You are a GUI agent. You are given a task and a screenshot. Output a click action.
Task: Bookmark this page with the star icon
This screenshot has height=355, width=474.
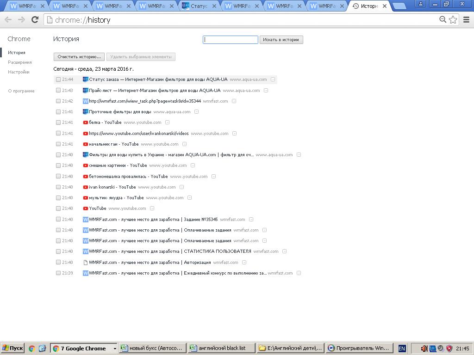[453, 19]
